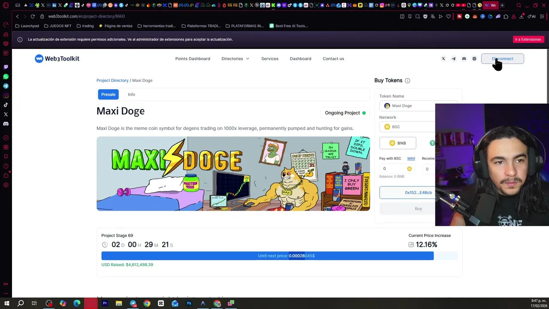Expand the Directories dropdown menu
Viewport: 549px width, 309px height.
pos(235,59)
